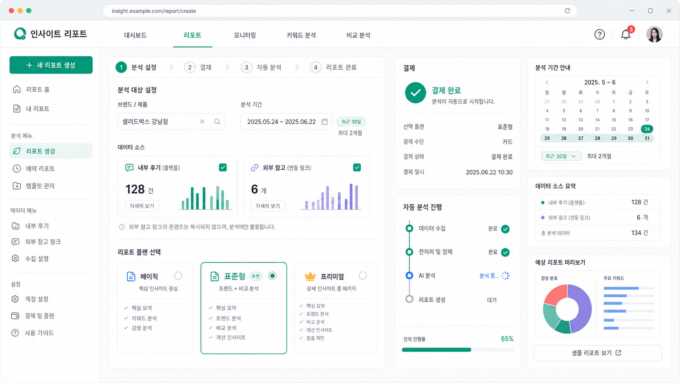Switch to the 대시보드 tab
The image size is (680, 383).
click(x=135, y=35)
